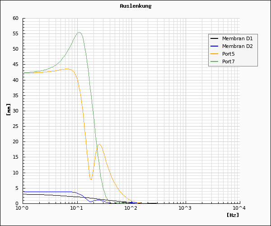Select the Port7 legend label
The height and width of the screenshot is (226, 271).
point(228,61)
